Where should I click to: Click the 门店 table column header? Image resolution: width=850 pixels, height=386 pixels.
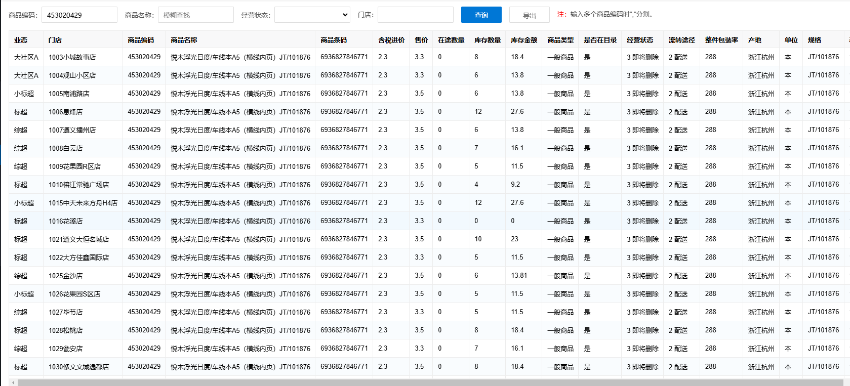click(x=55, y=40)
